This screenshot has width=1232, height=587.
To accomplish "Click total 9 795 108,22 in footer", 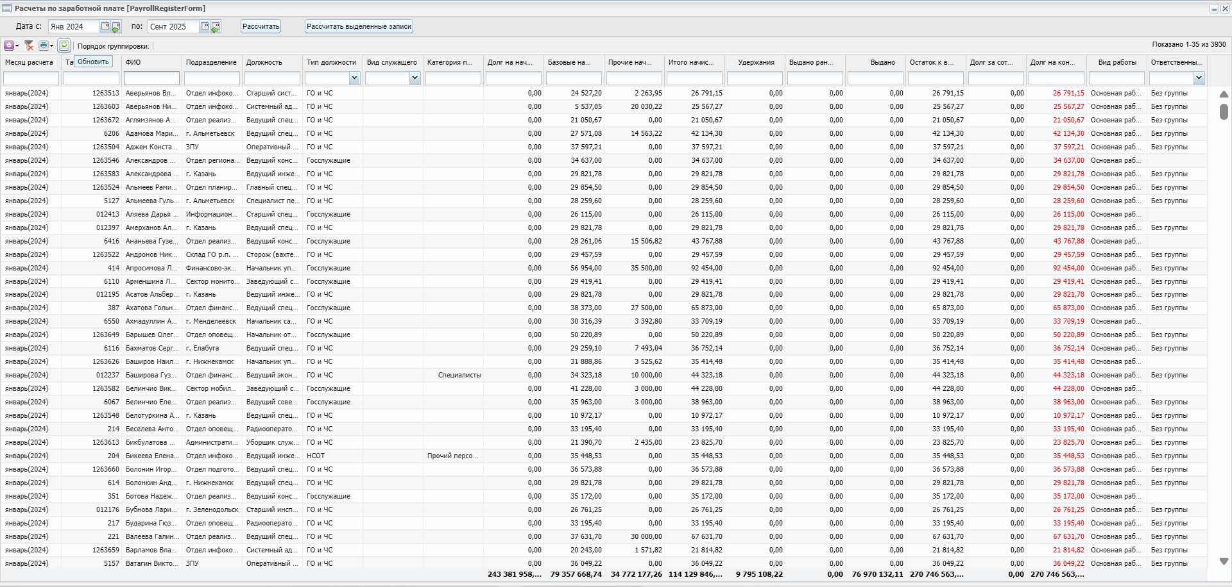I will click(759, 574).
